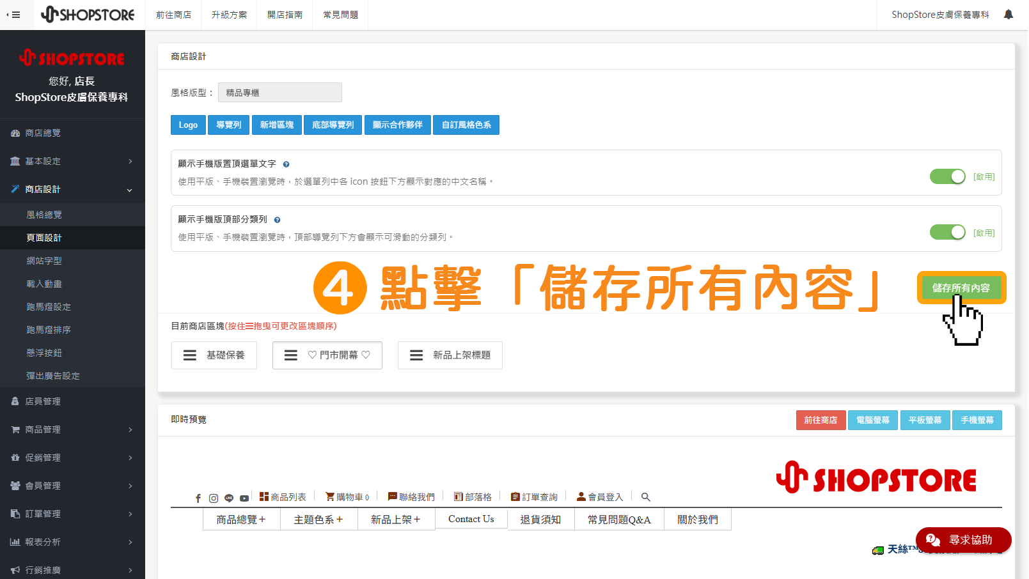Switch preview to 電腦螢幕
The height and width of the screenshot is (579, 1029).
[x=873, y=420]
